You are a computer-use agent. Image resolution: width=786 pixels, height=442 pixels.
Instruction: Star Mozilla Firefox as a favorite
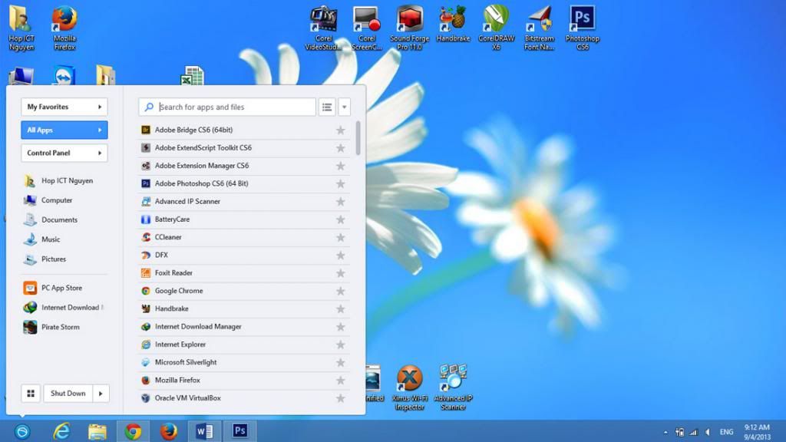tap(341, 381)
